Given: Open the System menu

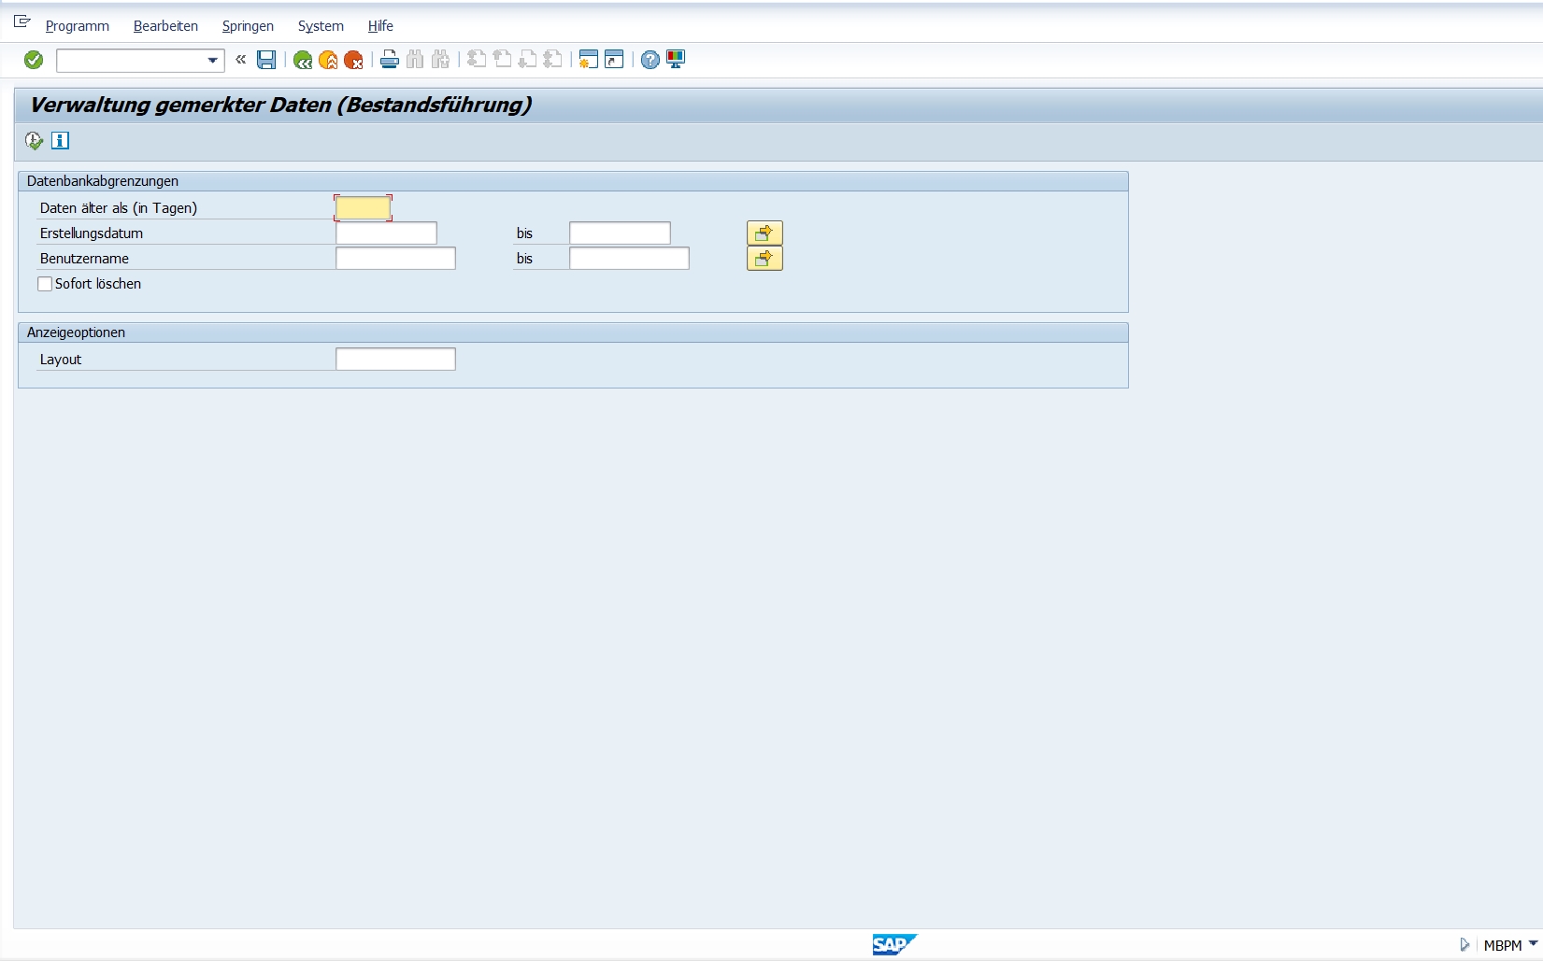Looking at the screenshot, I should (x=321, y=26).
